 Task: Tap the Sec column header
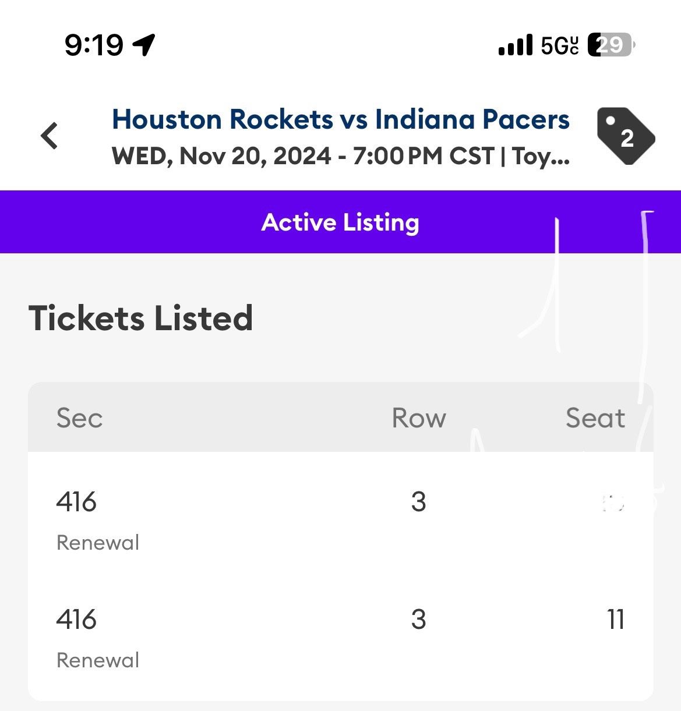[x=79, y=418]
